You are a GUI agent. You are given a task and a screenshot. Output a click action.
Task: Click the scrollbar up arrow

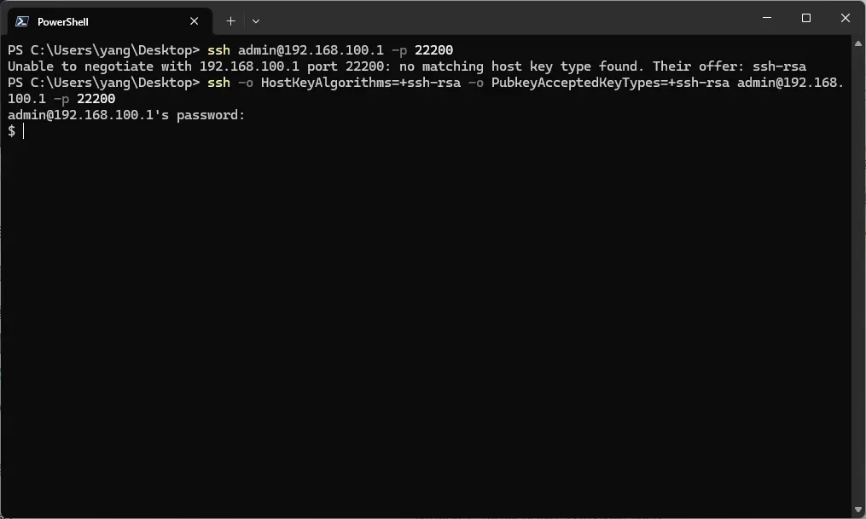click(x=858, y=43)
